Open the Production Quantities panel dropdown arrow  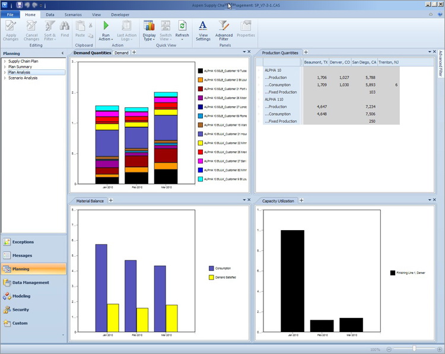tap(430, 52)
